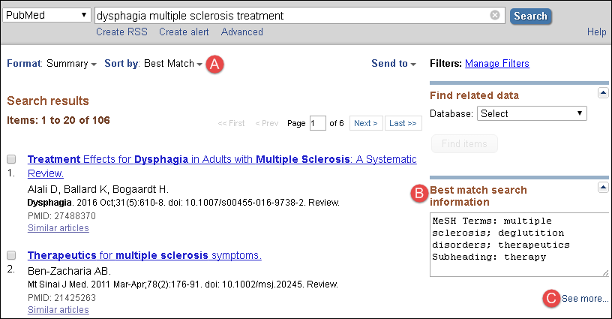Screen dimensions: 612x319
Task: Click the page number input field
Action: tap(318, 123)
